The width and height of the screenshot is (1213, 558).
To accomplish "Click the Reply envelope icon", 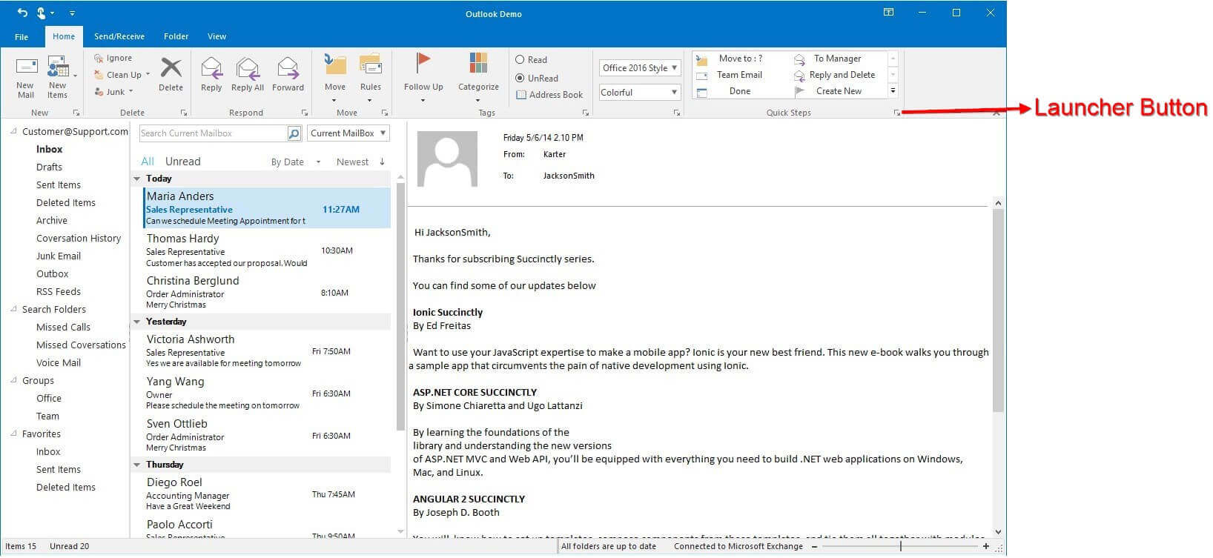I will click(x=211, y=68).
